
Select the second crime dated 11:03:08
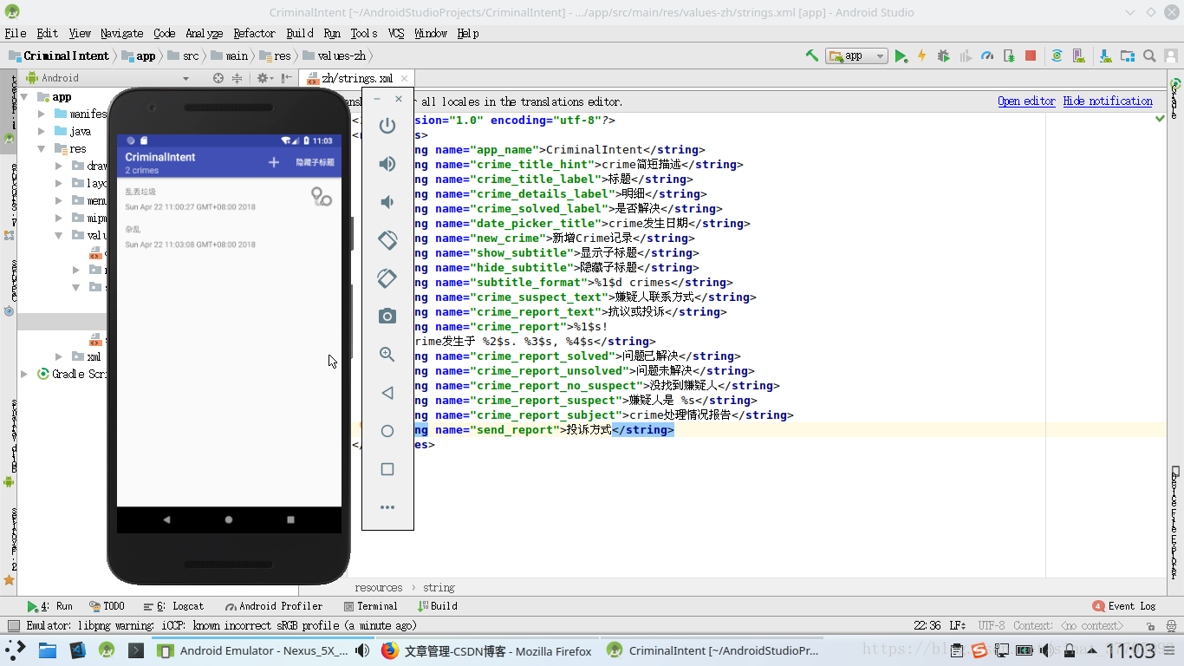pos(229,237)
